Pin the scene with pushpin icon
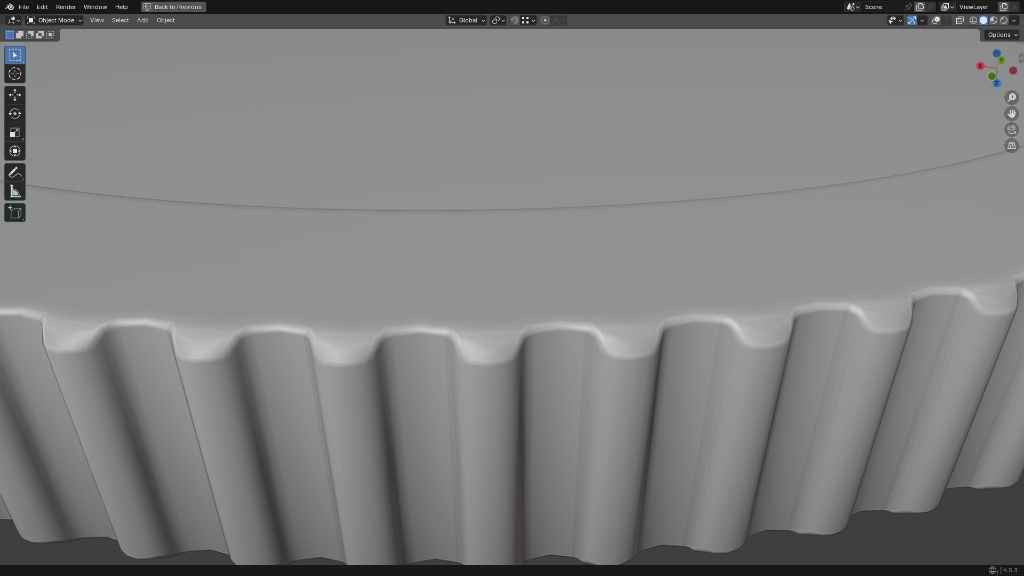Image resolution: width=1024 pixels, height=576 pixels. pos(908,7)
